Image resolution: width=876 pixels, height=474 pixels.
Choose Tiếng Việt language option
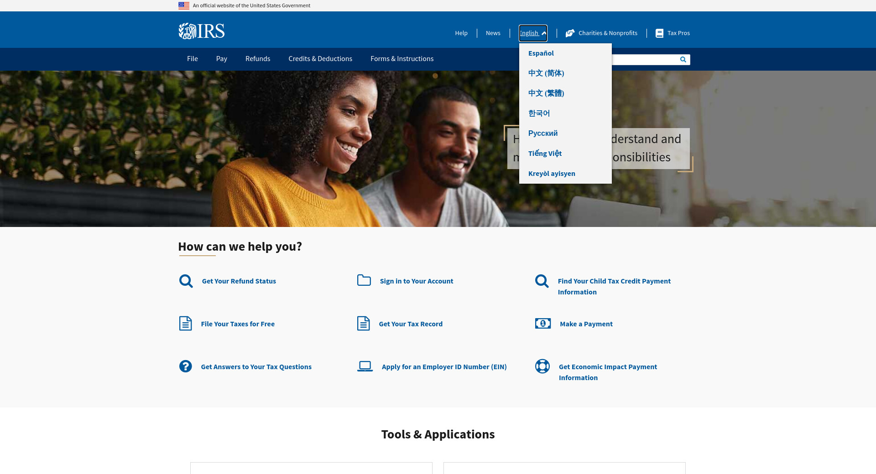545,154
